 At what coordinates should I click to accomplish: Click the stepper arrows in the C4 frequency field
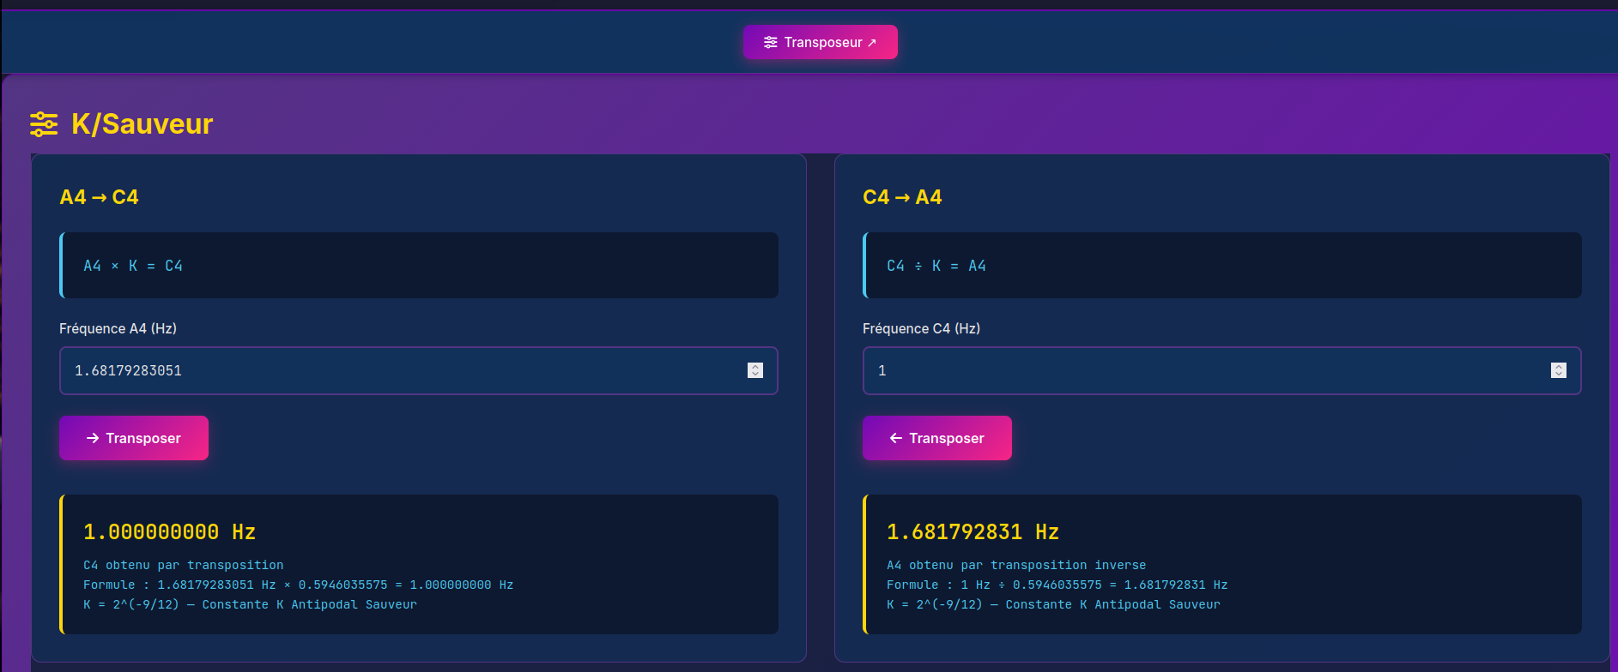[x=1559, y=370]
